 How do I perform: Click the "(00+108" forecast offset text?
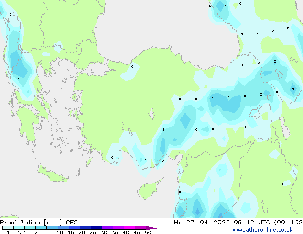pyautogui.click(x=288, y=223)
